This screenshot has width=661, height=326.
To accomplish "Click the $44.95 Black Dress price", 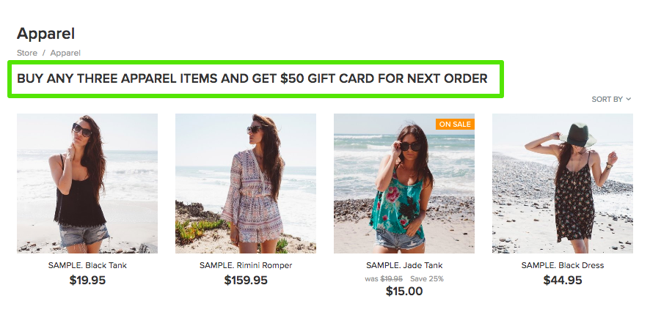I will 563,280.
